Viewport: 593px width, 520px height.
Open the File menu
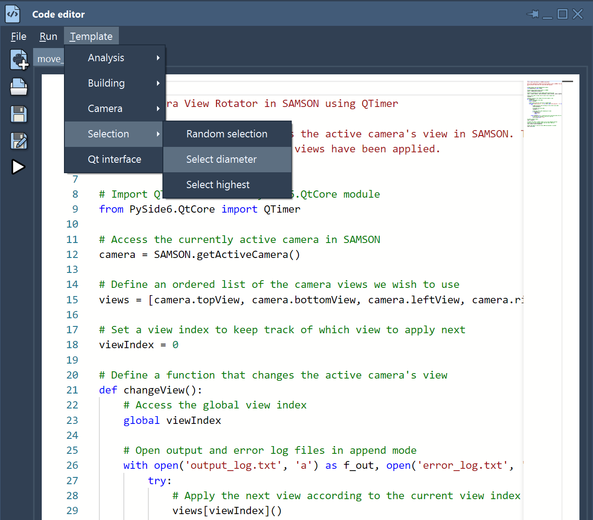[18, 36]
